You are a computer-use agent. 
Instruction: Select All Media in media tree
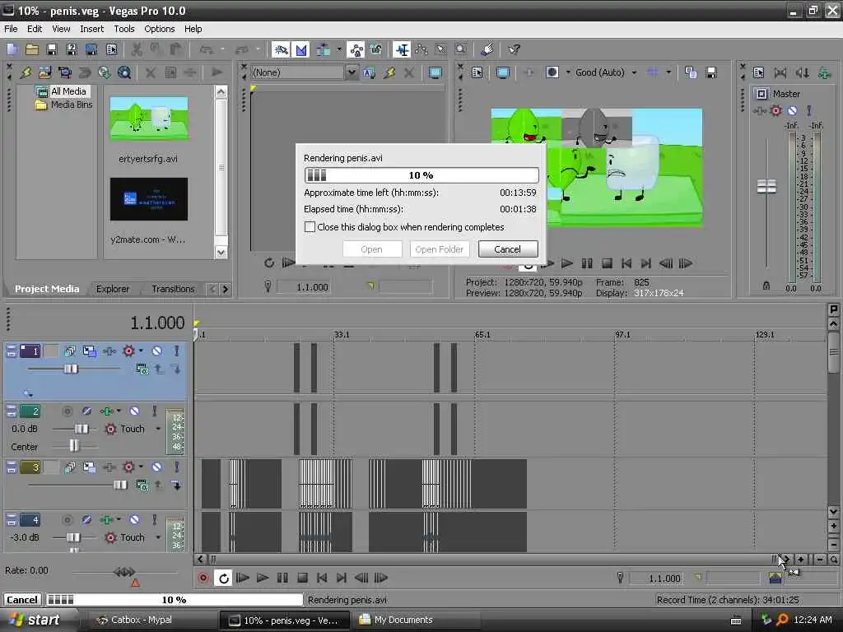click(68, 91)
